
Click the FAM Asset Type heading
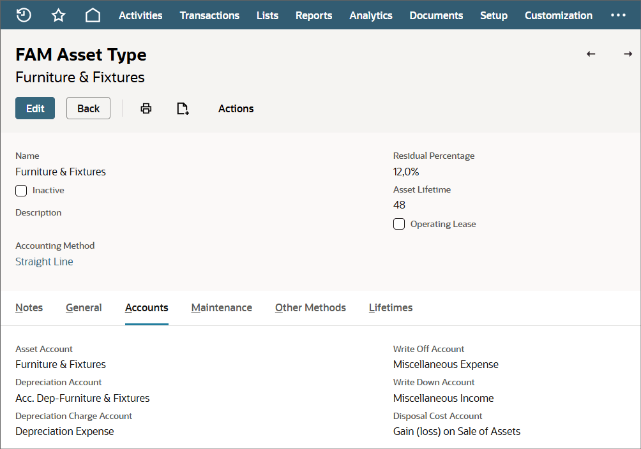tap(81, 55)
